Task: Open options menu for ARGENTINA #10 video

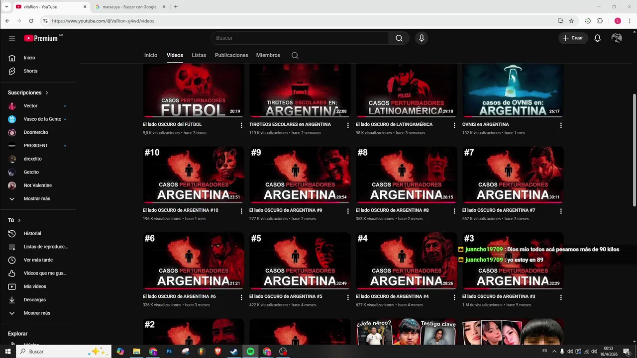Action: tap(241, 211)
